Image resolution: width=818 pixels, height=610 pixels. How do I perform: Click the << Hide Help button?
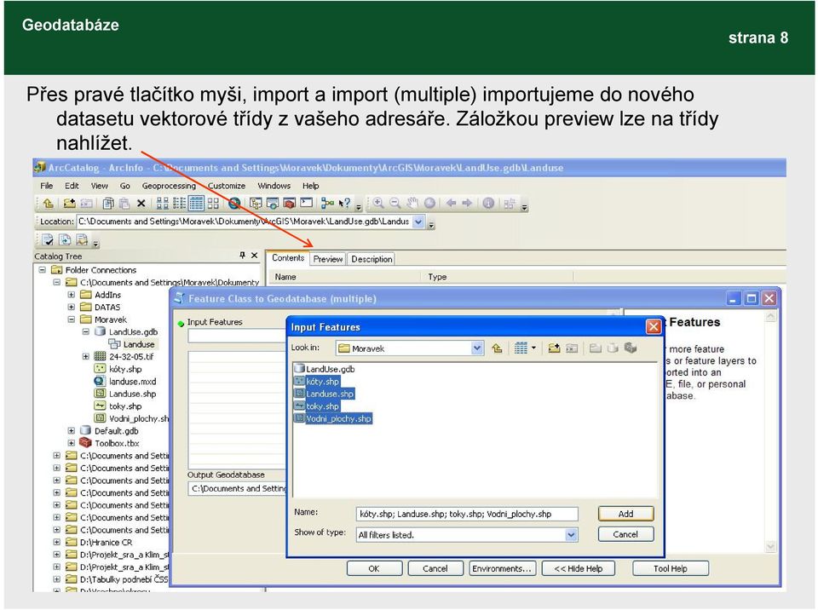(x=578, y=569)
